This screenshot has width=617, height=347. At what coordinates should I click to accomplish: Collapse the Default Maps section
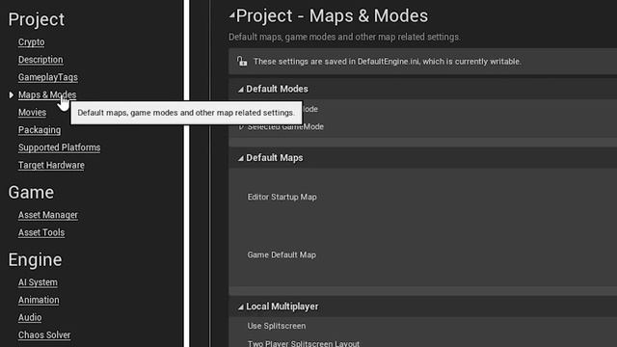(x=240, y=158)
